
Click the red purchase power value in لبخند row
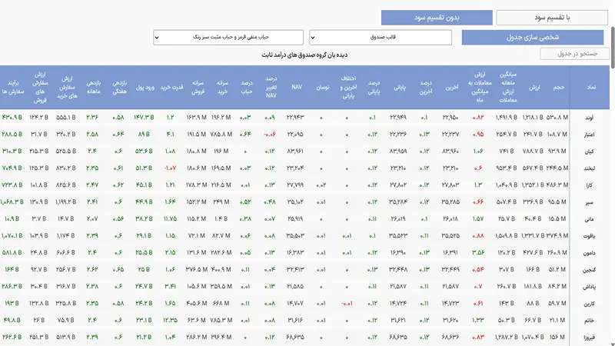(x=170, y=168)
